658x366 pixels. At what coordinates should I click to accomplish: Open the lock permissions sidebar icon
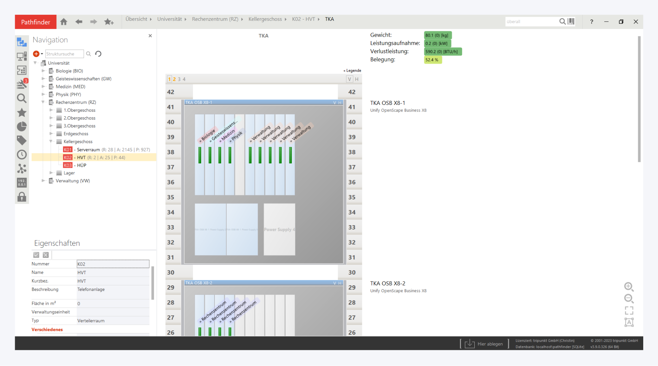22,197
